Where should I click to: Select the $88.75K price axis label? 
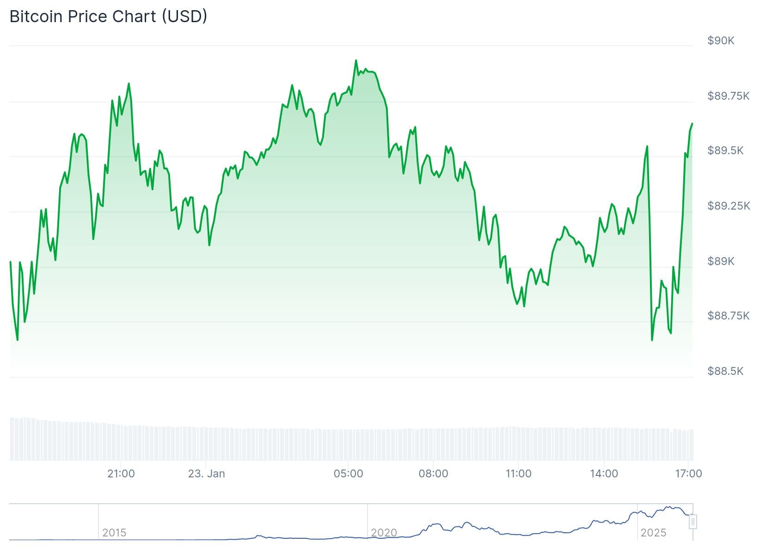coord(728,316)
